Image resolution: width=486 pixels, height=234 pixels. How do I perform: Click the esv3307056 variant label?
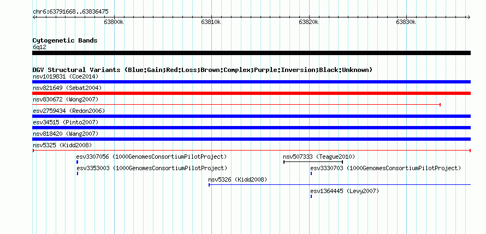point(152,157)
